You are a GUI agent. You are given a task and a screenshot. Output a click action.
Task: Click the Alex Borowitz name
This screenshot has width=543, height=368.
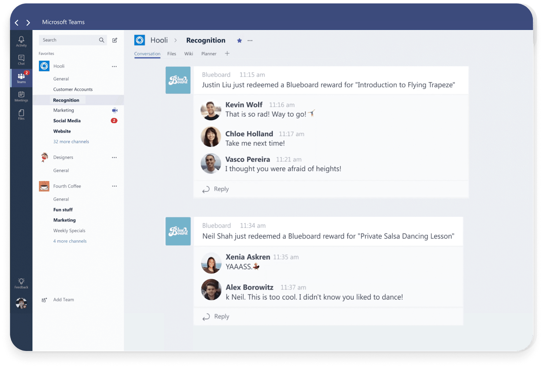(249, 287)
